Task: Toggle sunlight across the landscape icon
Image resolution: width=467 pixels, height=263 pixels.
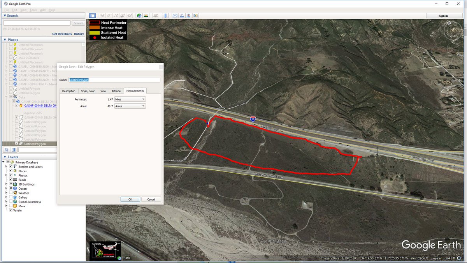Action: tap(146, 16)
